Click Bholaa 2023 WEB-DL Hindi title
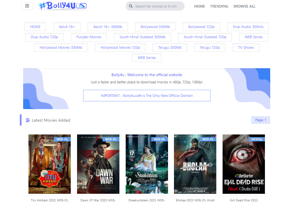 (195, 200)
